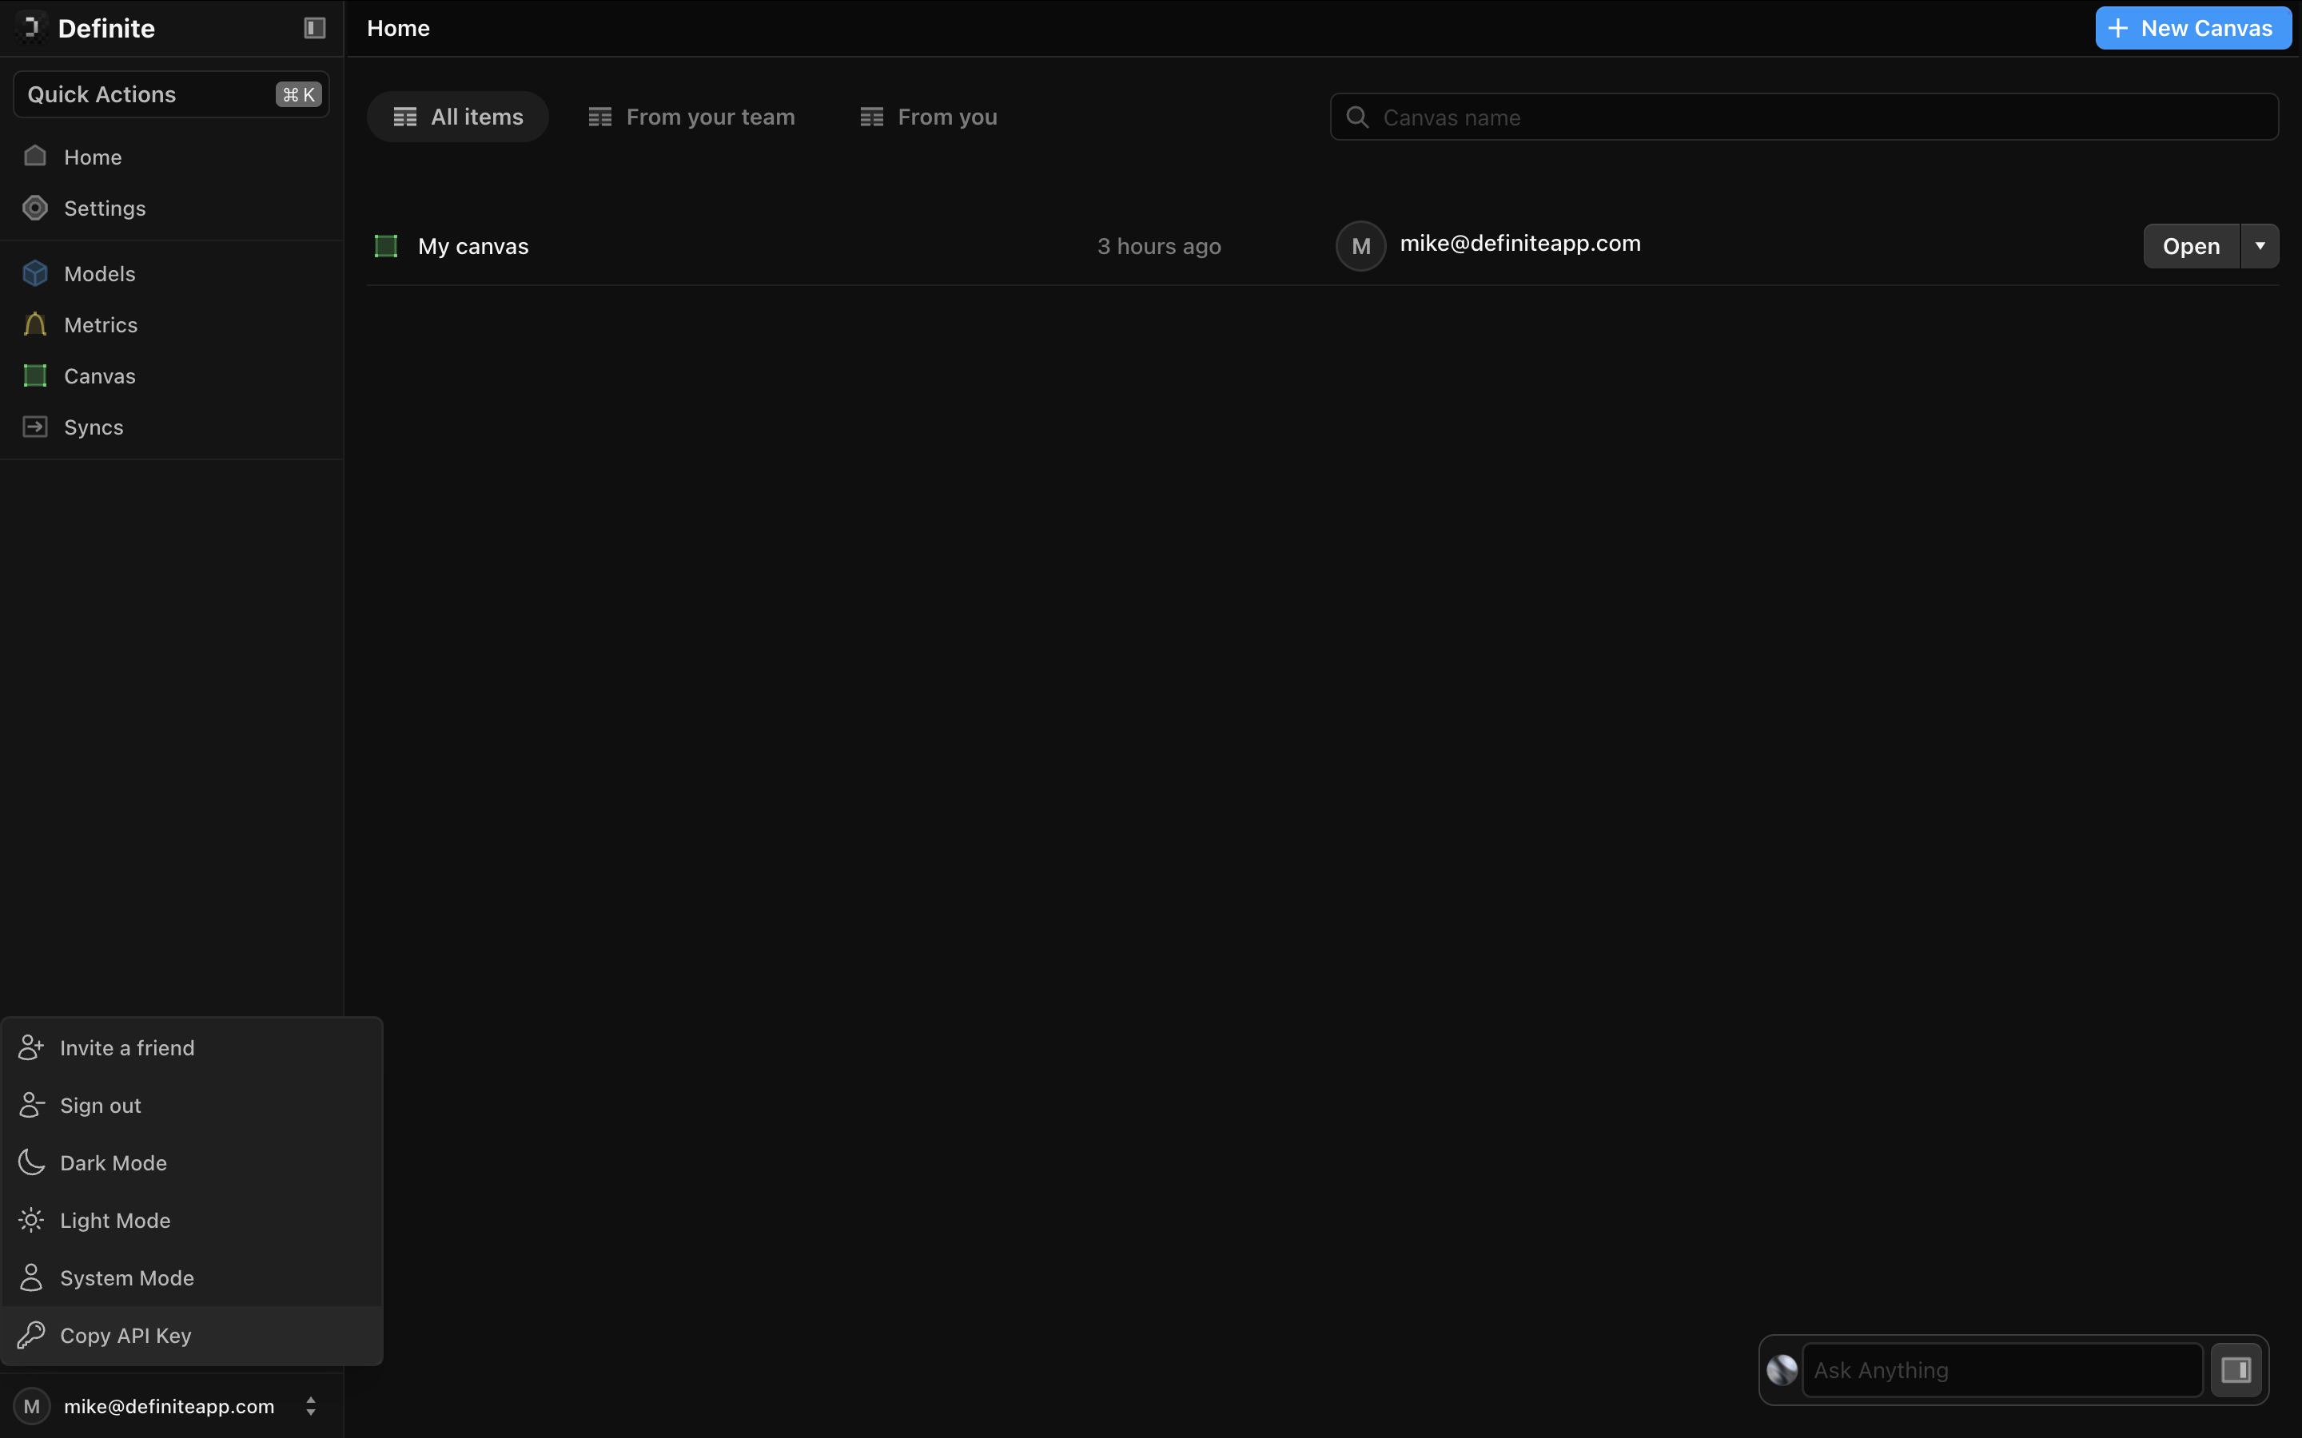Open Settings from the sidebar
Viewport: 2302px width, 1438px height.
[x=104, y=209]
